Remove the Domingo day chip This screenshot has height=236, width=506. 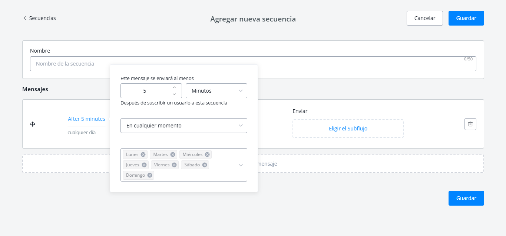[x=149, y=175]
